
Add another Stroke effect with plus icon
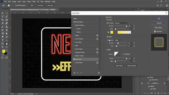click(97, 35)
